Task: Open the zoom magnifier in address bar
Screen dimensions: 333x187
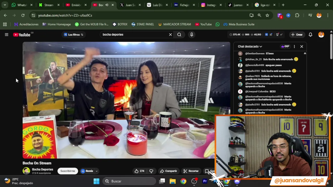Action: point(259,15)
